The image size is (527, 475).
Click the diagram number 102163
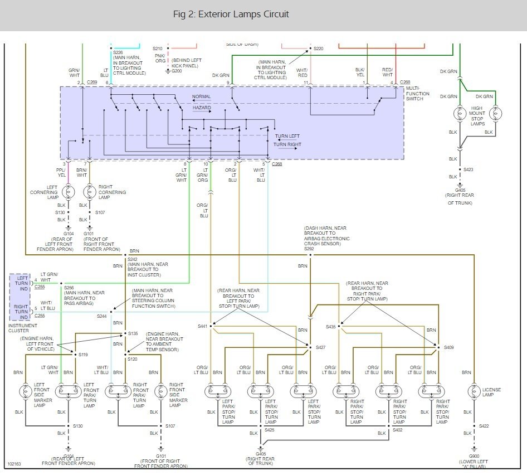14,464
